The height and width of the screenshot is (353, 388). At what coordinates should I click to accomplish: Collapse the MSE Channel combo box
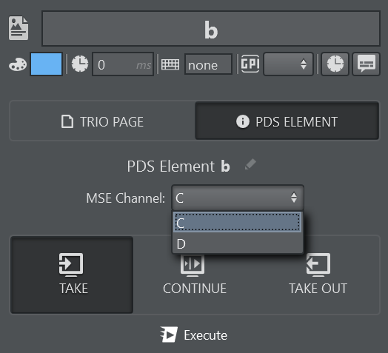click(x=238, y=198)
